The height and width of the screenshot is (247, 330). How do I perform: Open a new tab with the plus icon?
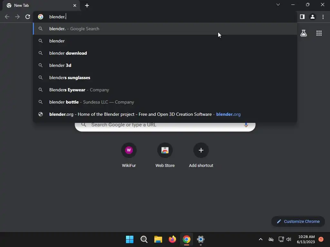coord(87,5)
